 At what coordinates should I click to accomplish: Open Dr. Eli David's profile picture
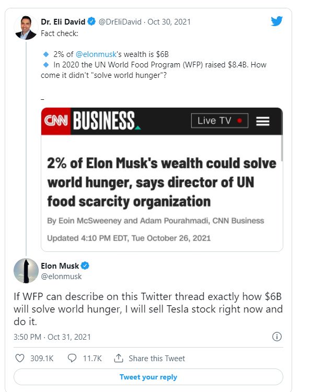[x=26, y=28]
